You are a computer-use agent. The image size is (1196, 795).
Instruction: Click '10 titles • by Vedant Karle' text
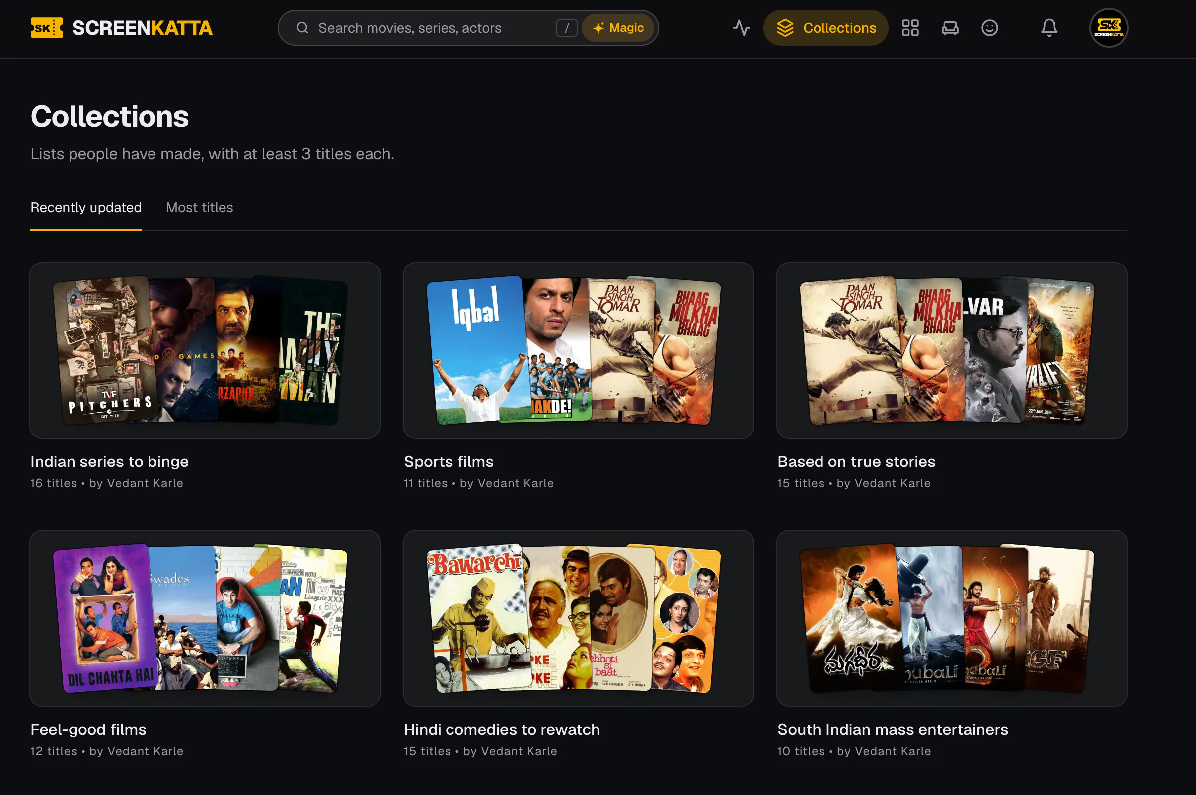coord(854,751)
